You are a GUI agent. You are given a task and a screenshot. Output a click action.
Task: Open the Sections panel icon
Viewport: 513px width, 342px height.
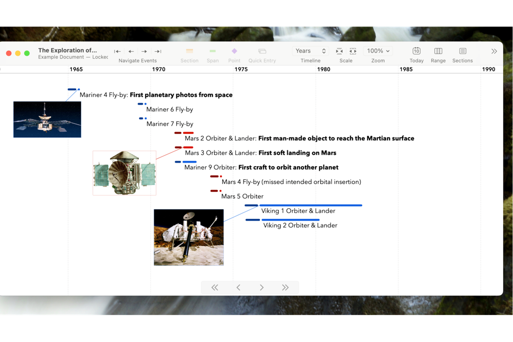463,51
